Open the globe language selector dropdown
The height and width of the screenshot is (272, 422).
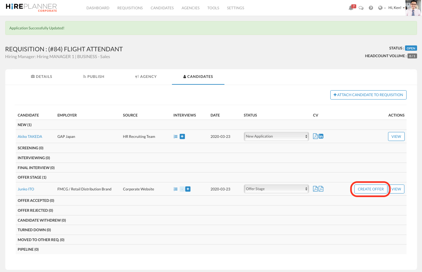[x=382, y=8]
